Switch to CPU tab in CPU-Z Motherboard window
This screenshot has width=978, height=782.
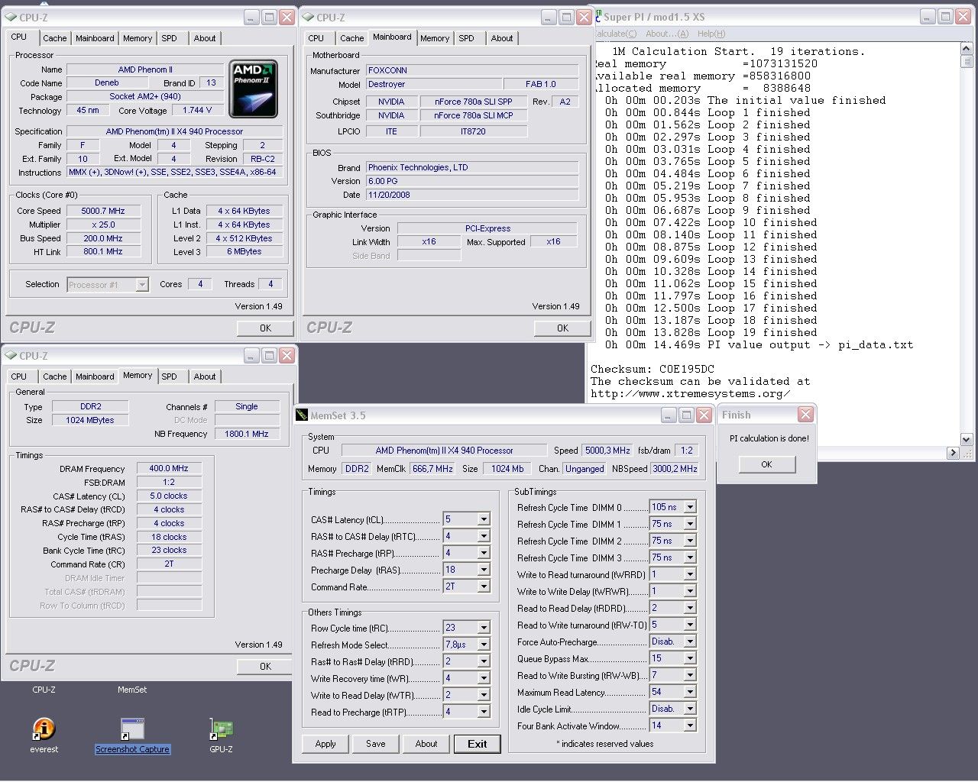[316, 38]
